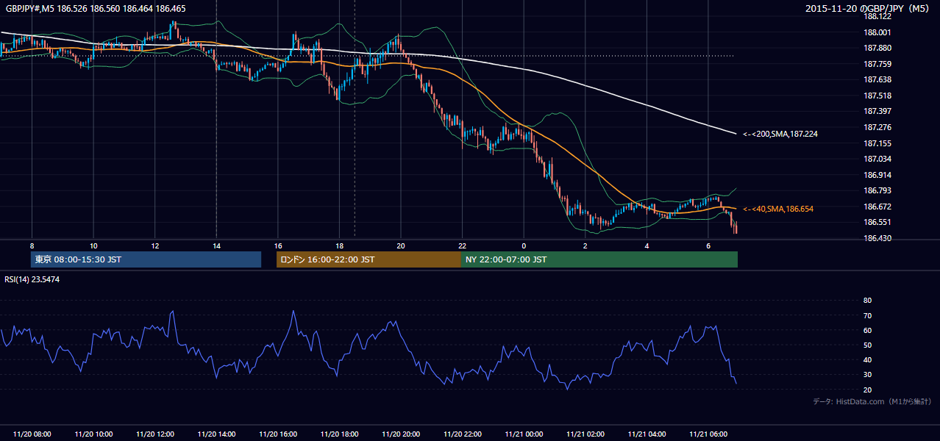940x441 pixels.
Task: Click the RSI scale value 30
Action: click(x=867, y=375)
